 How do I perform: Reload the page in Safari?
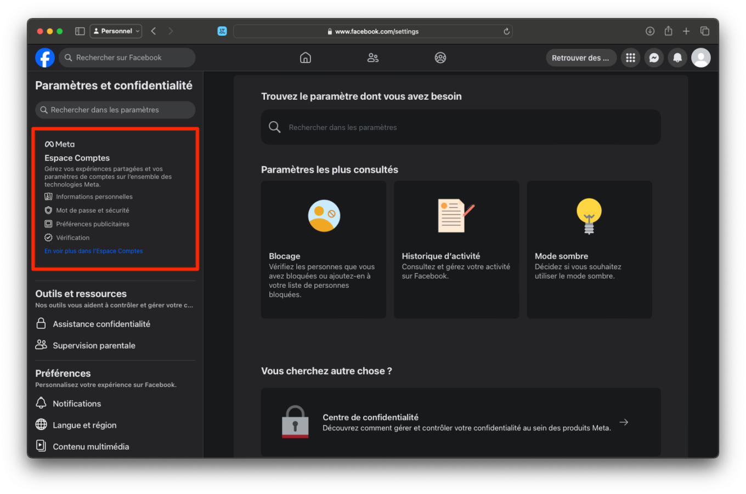coord(507,31)
